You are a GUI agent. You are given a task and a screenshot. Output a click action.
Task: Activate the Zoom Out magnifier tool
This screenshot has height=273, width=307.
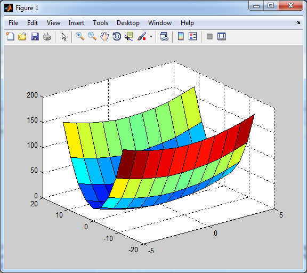[x=92, y=36]
